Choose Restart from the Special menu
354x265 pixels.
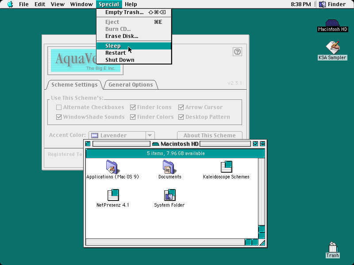click(x=134, y=53)
